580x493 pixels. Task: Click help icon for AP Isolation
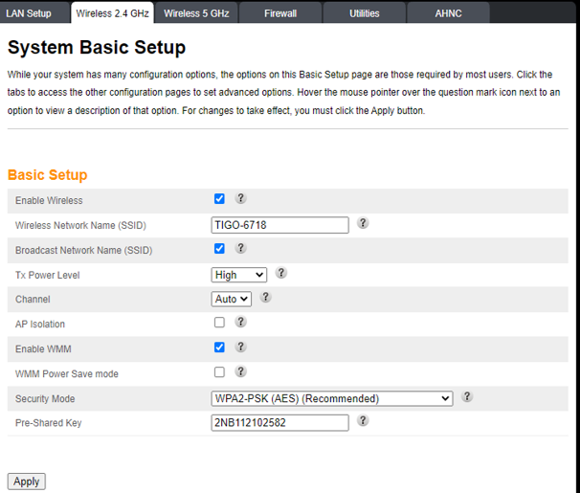click(240, 322)
